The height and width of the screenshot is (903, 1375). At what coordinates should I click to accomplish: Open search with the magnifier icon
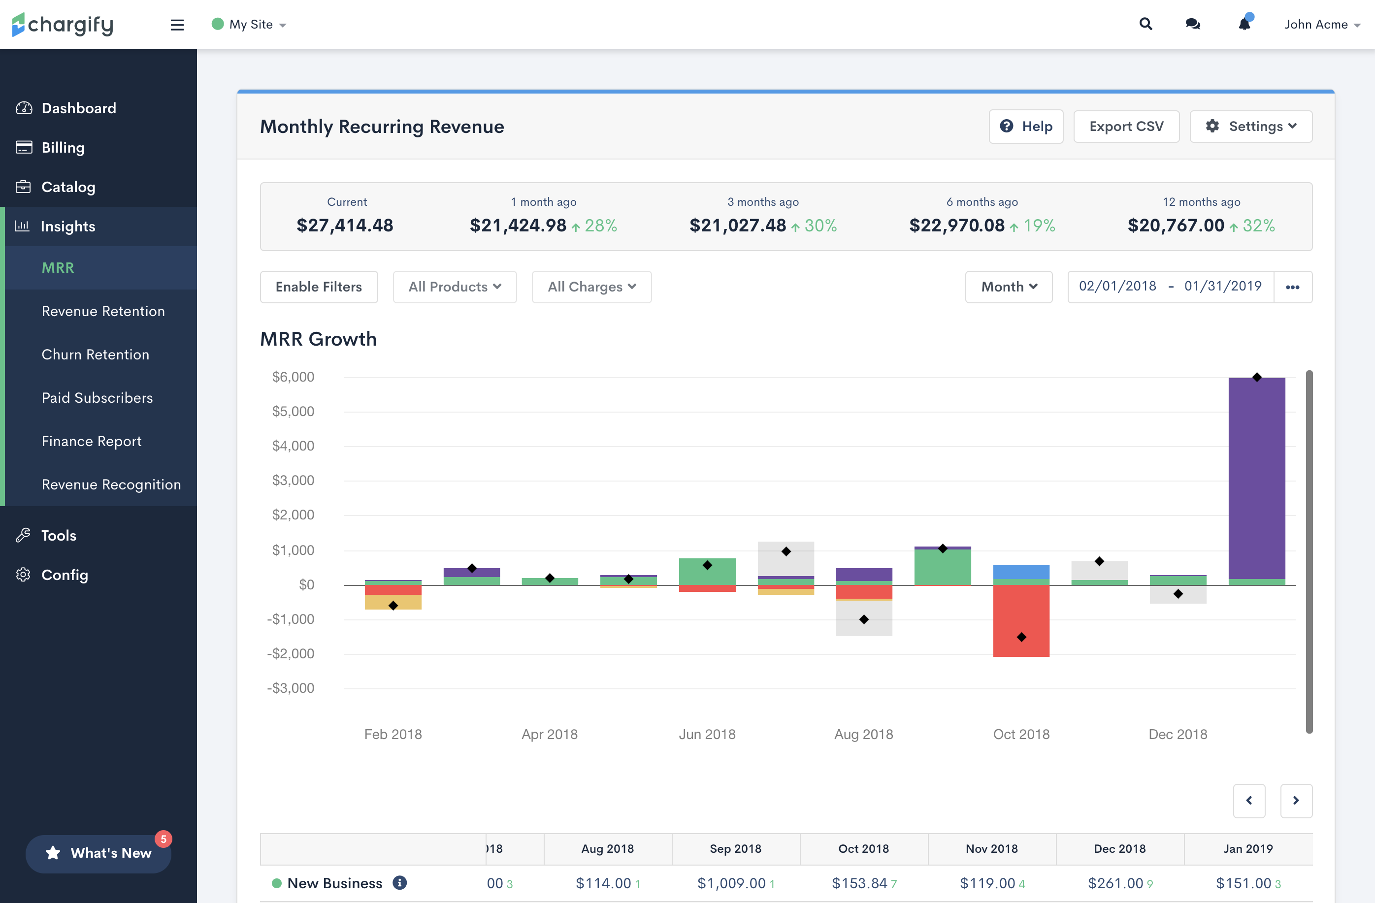coord(1145,24)
